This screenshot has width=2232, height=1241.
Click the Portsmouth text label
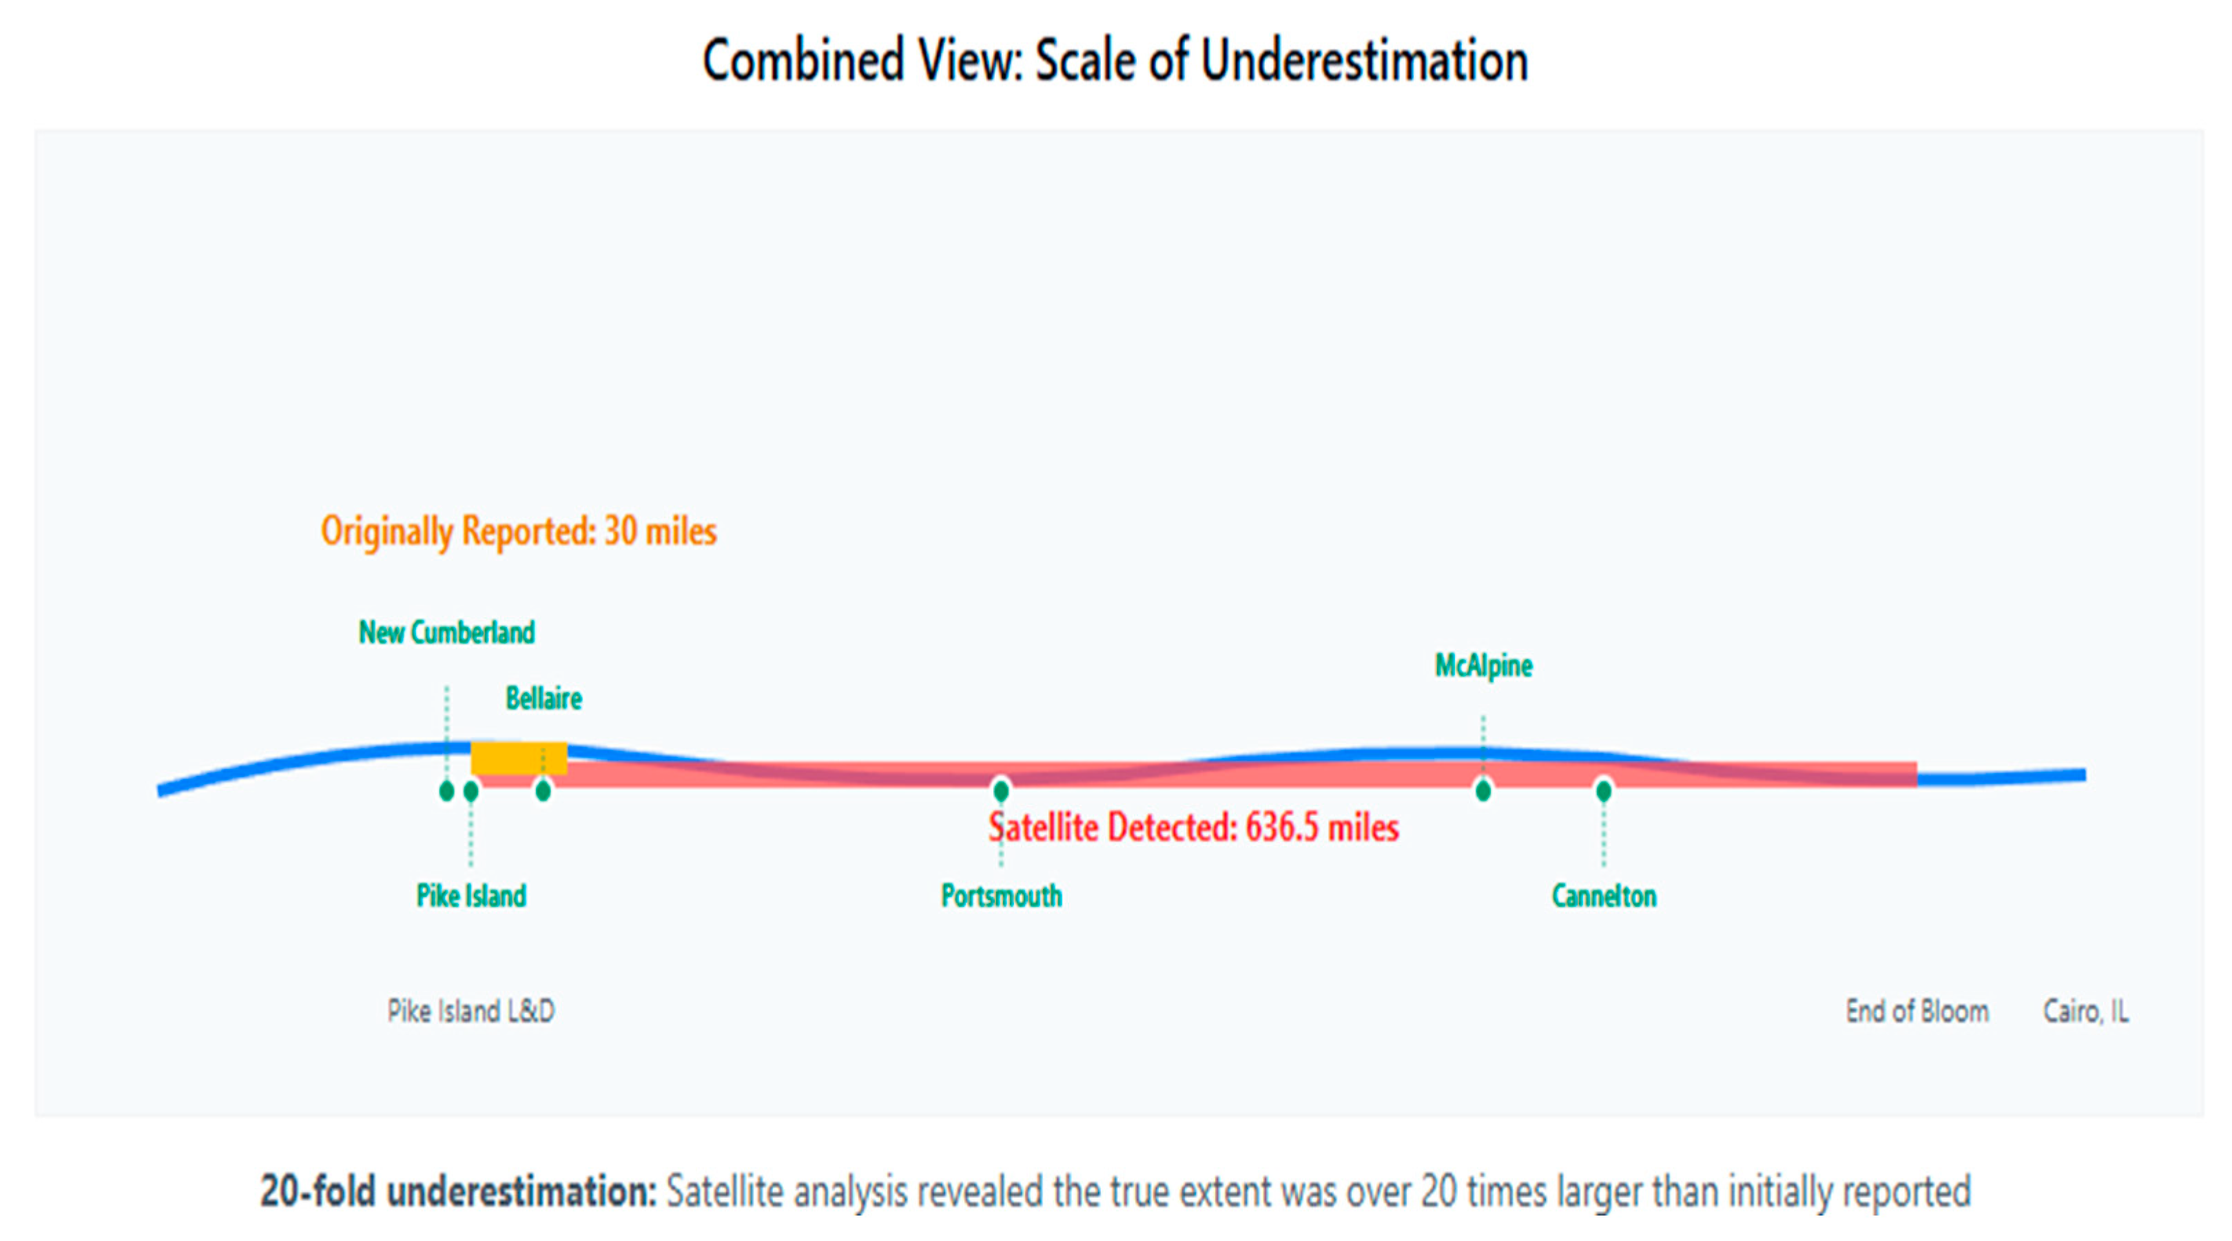1001,895
